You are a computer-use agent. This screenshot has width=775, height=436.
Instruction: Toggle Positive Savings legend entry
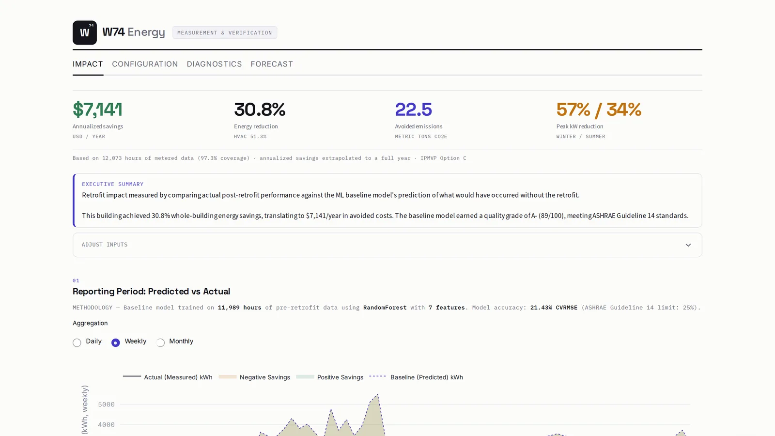pos(330,377)
